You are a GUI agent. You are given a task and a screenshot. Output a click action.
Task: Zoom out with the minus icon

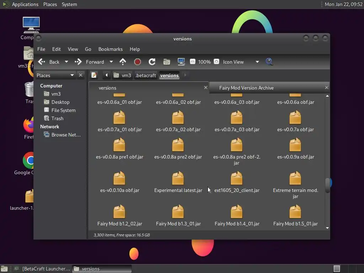(192, 61)
